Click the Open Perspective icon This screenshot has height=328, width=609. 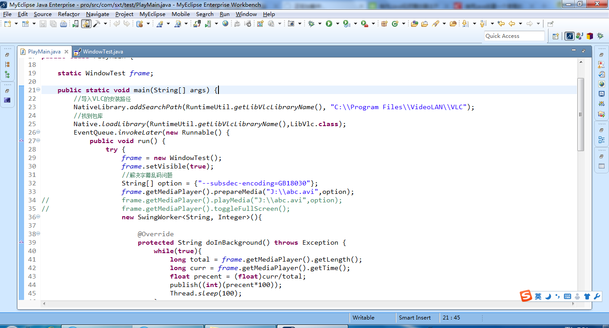point(556,37)
